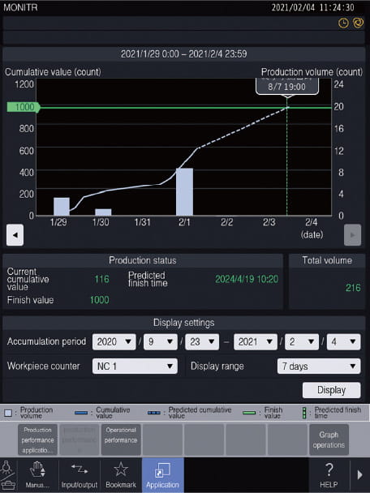
Task: Click predicted finish time 2024/4/19 10:20
Action: coord(247,279)
